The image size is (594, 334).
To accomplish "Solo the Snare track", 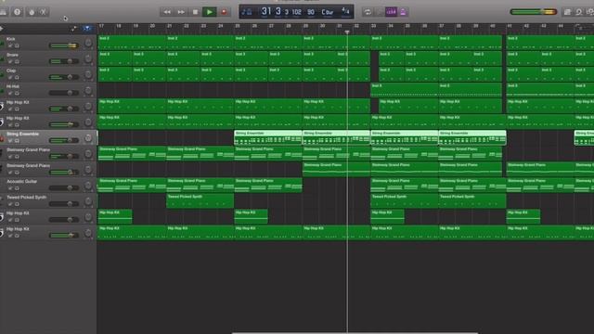I will 17,62.
